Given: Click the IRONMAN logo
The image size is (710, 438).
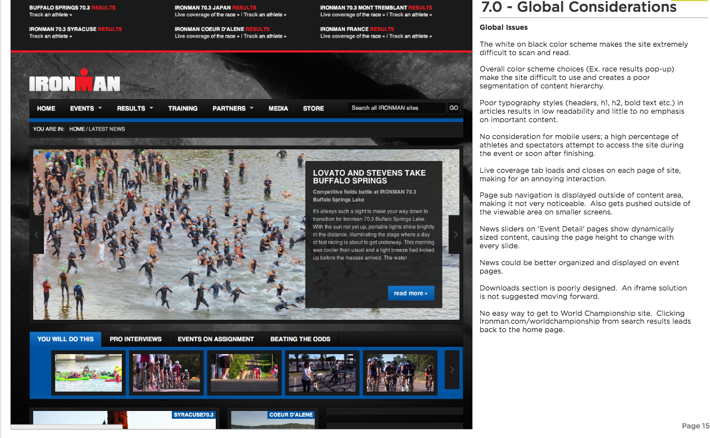Looking at the screenshot, I should [74, 81].
